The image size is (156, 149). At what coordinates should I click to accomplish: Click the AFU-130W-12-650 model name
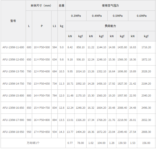(x=13, y=60)
